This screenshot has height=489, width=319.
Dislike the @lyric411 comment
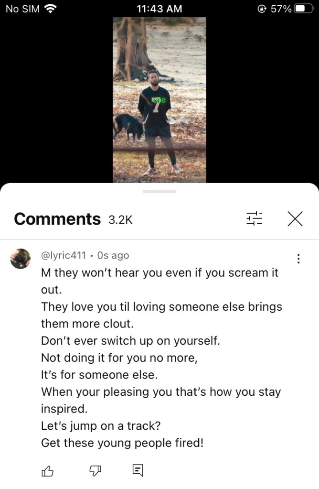[96, 471]
